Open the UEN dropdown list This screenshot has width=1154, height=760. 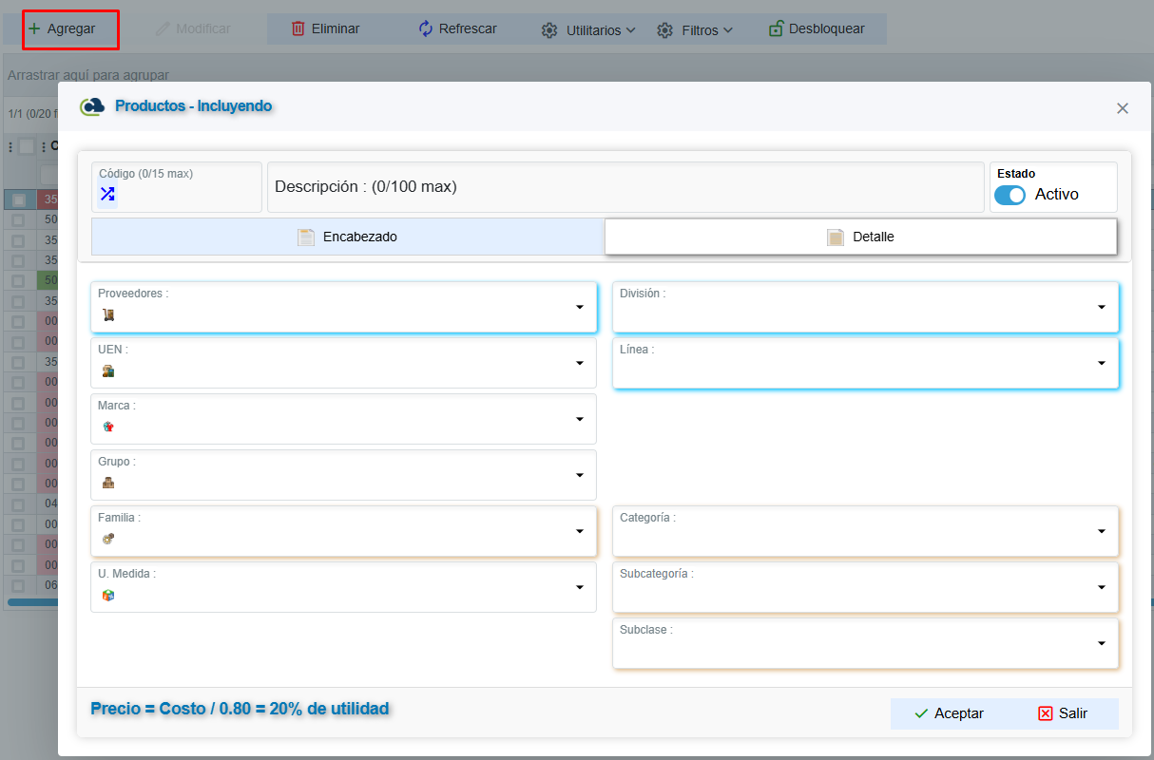580,363
